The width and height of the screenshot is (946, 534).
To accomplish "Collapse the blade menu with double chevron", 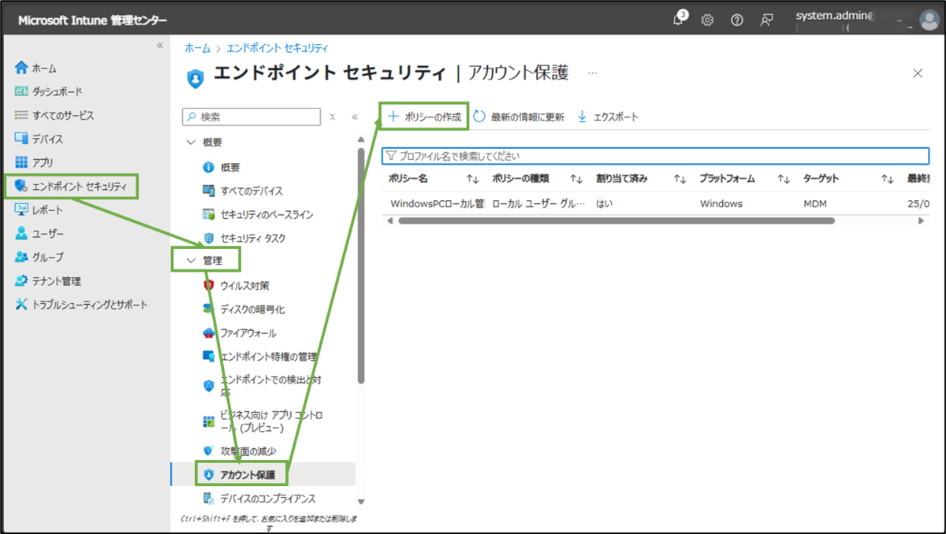I will pyautogui.click(x=355, y=117).
